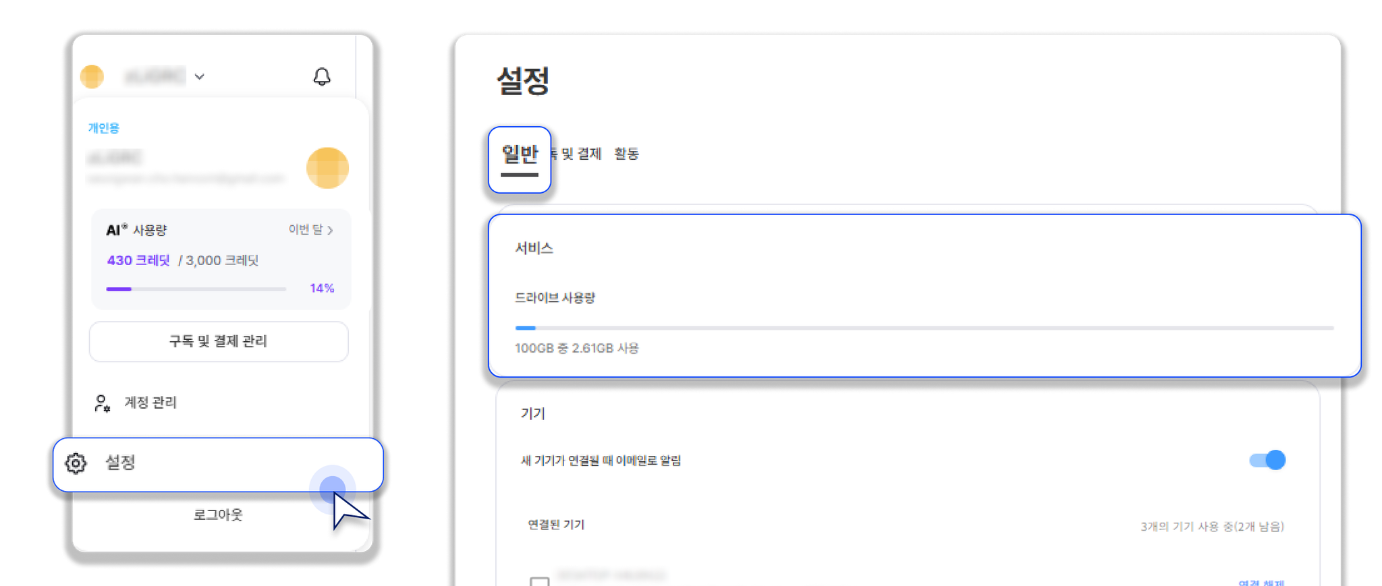Screen dimensions: 1382x586
Task: Toggle email alert for new device connection
Action: (x=1267, y=460)
